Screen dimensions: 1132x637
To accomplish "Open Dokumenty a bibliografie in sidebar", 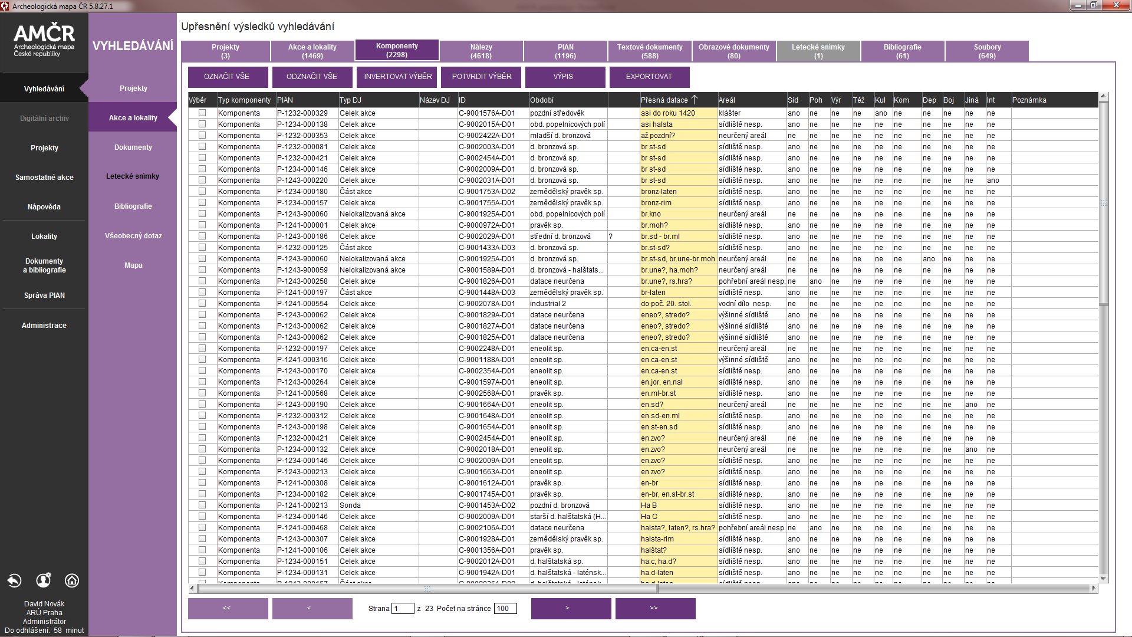I will [44, 265].
